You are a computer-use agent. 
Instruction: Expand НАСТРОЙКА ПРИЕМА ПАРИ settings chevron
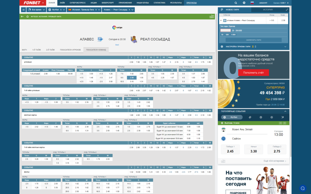285,47
